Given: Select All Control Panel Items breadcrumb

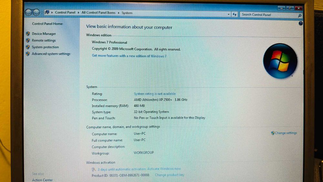Looking at the screenshot, I should coord(99,13).
